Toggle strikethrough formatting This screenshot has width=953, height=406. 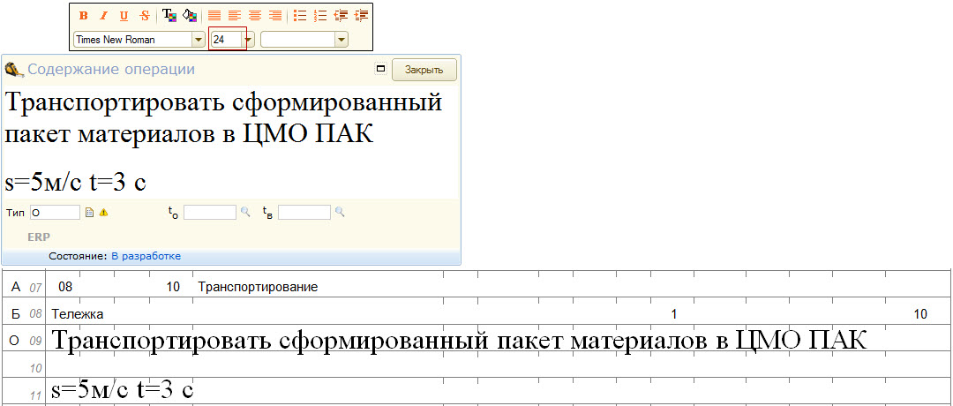145,16
